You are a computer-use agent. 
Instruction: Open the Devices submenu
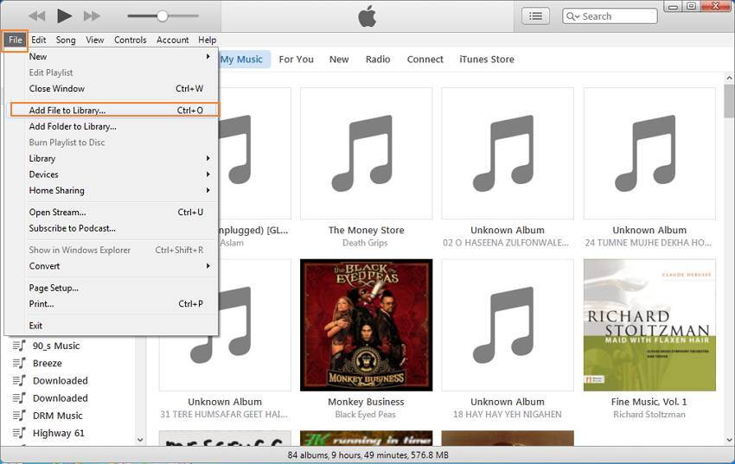click(x=208, y=175)
